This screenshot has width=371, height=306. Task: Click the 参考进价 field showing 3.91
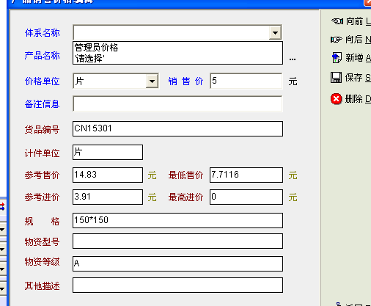point(108,197)
